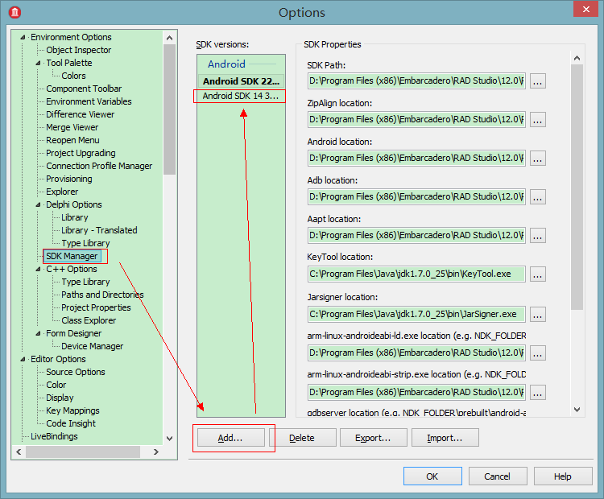Cancel the Options dialog

(498, 476)
